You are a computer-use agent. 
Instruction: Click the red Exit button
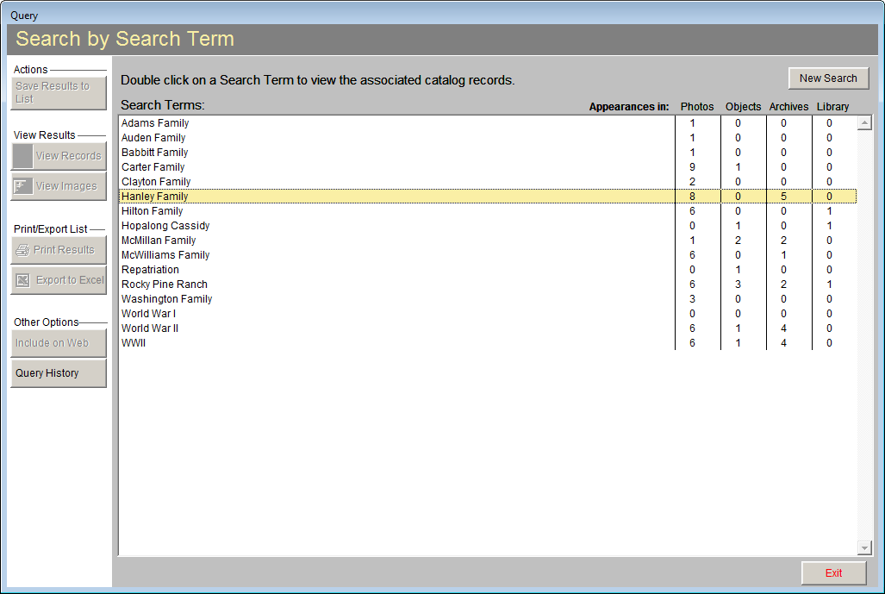pyautogui.click(x=833, y=573)
